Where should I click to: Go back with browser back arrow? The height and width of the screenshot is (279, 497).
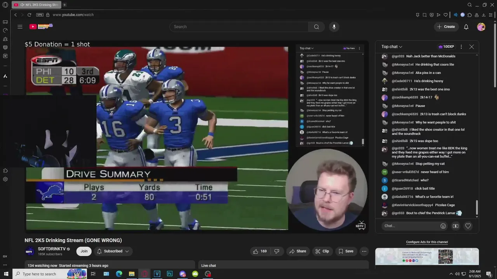[16, 15]
